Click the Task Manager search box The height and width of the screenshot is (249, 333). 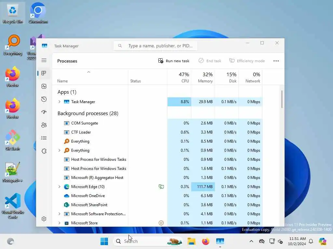155,46
